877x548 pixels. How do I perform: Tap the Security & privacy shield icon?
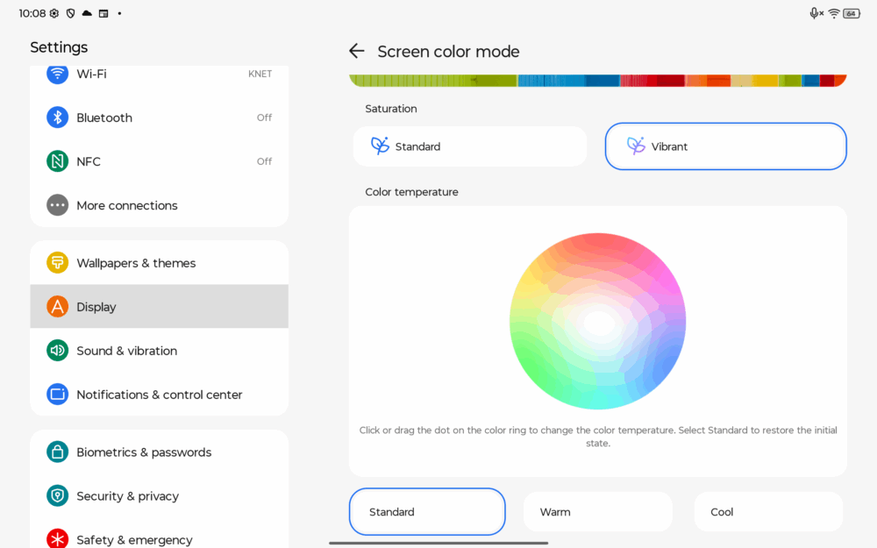[57, 495]
